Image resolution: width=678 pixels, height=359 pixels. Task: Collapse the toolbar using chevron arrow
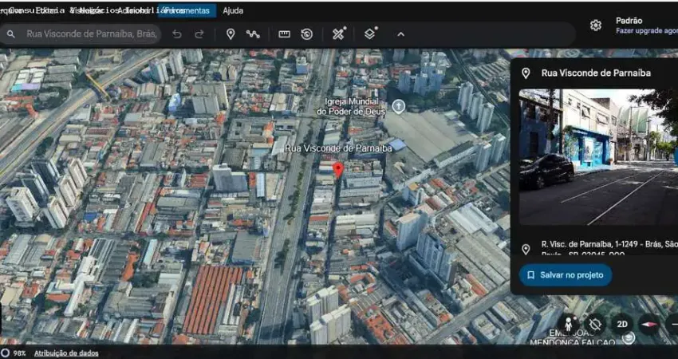click(x=400, y=34)
